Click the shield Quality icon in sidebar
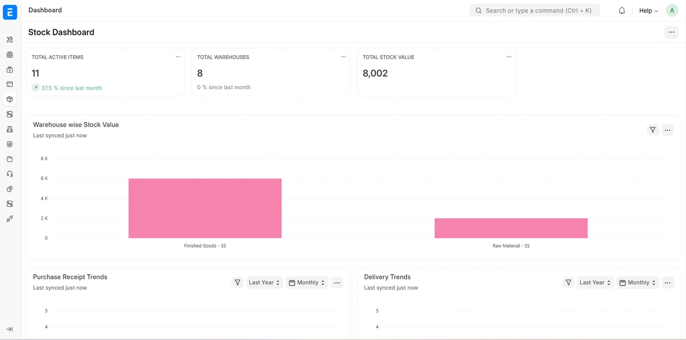This screenshot has height=340, width=686. pos(10,144)
